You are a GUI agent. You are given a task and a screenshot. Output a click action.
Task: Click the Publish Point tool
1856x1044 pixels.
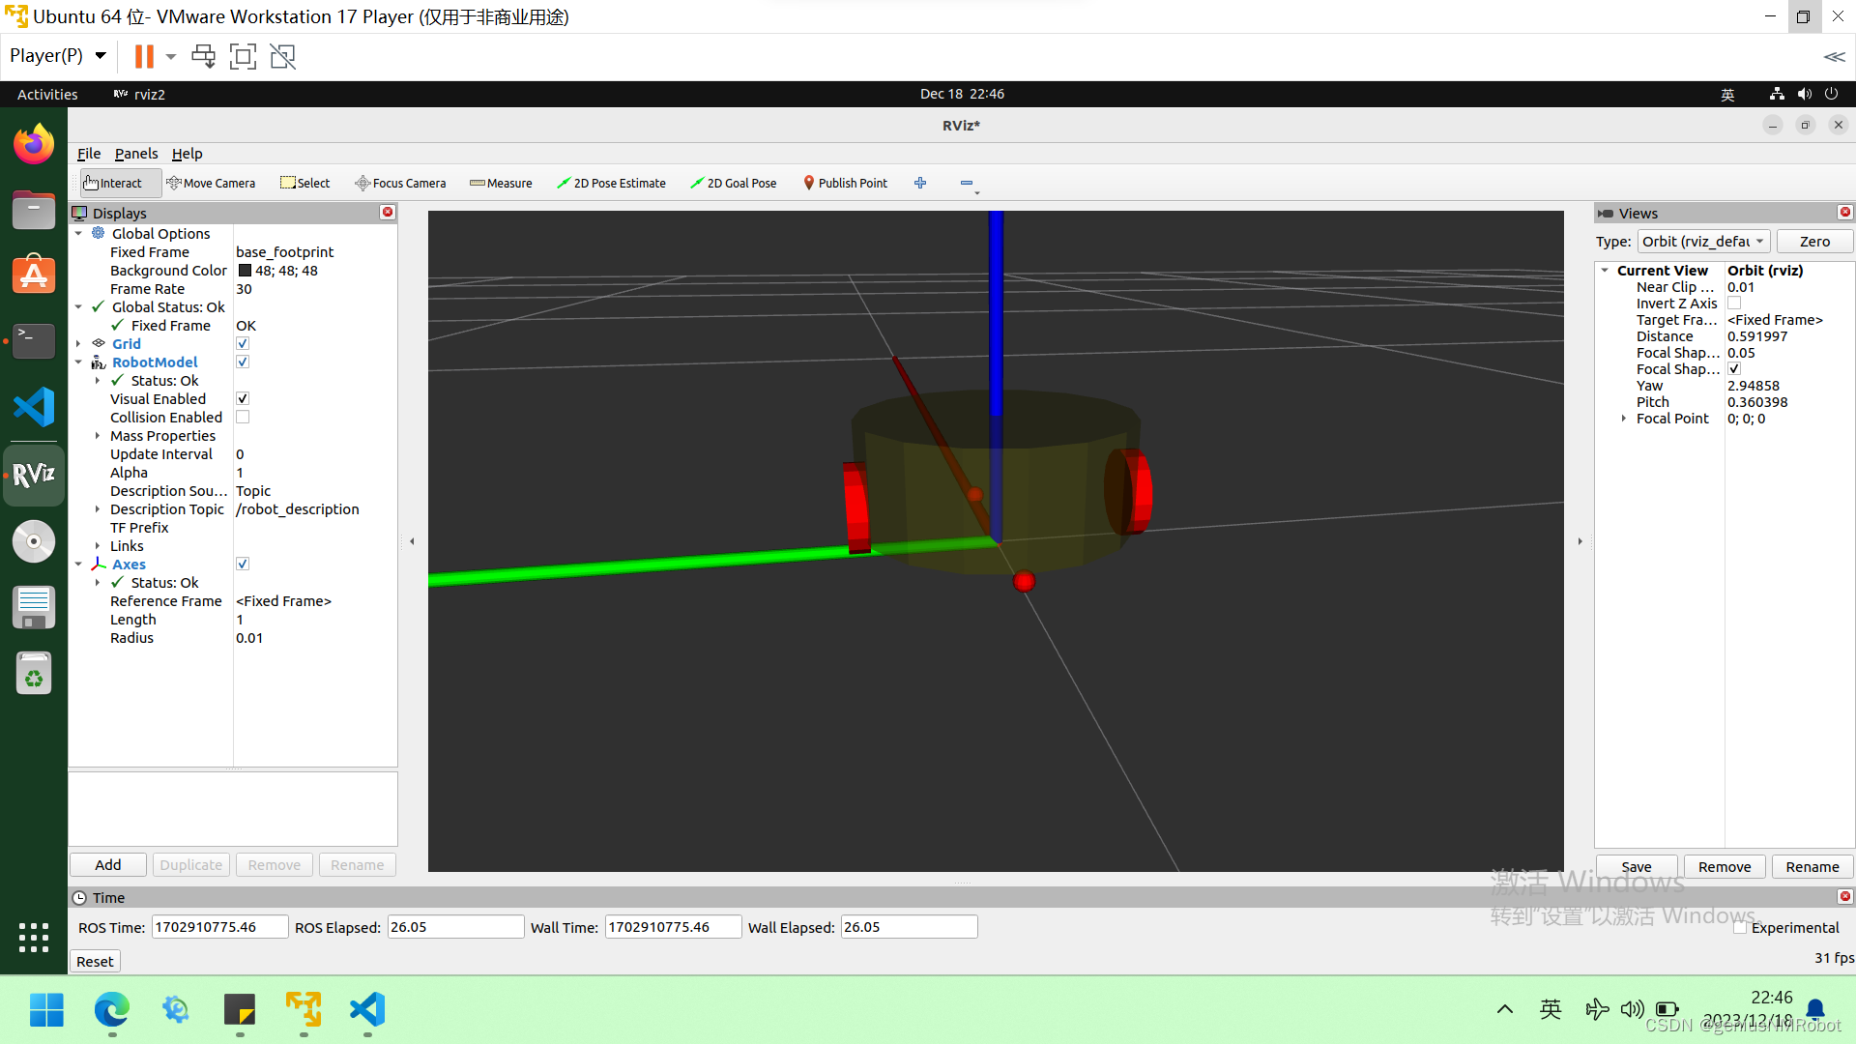845,183
